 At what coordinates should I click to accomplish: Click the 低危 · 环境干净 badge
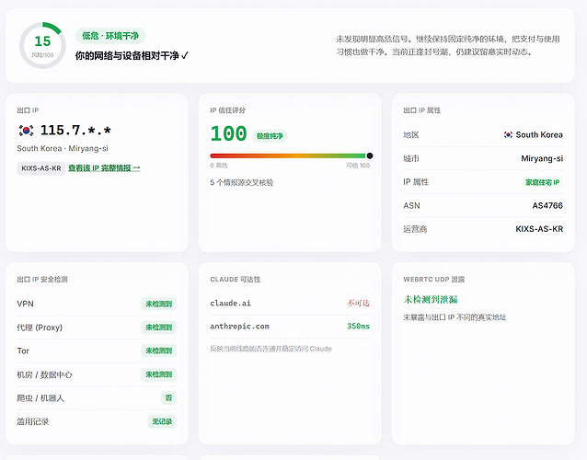pos(110,36)
